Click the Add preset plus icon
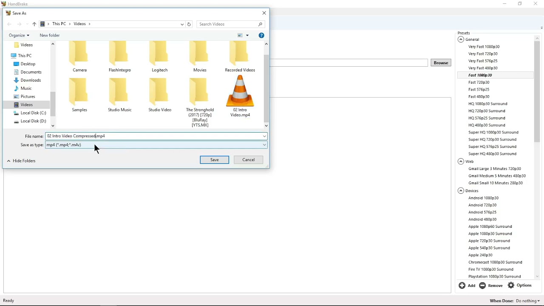The image size is (544, 306). click(462, 286)
